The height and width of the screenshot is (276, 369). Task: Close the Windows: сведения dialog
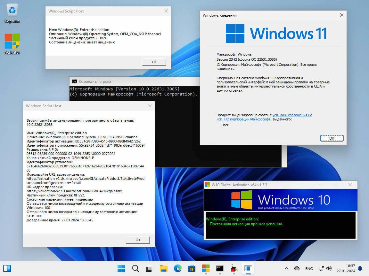click(x=342, y=15)
